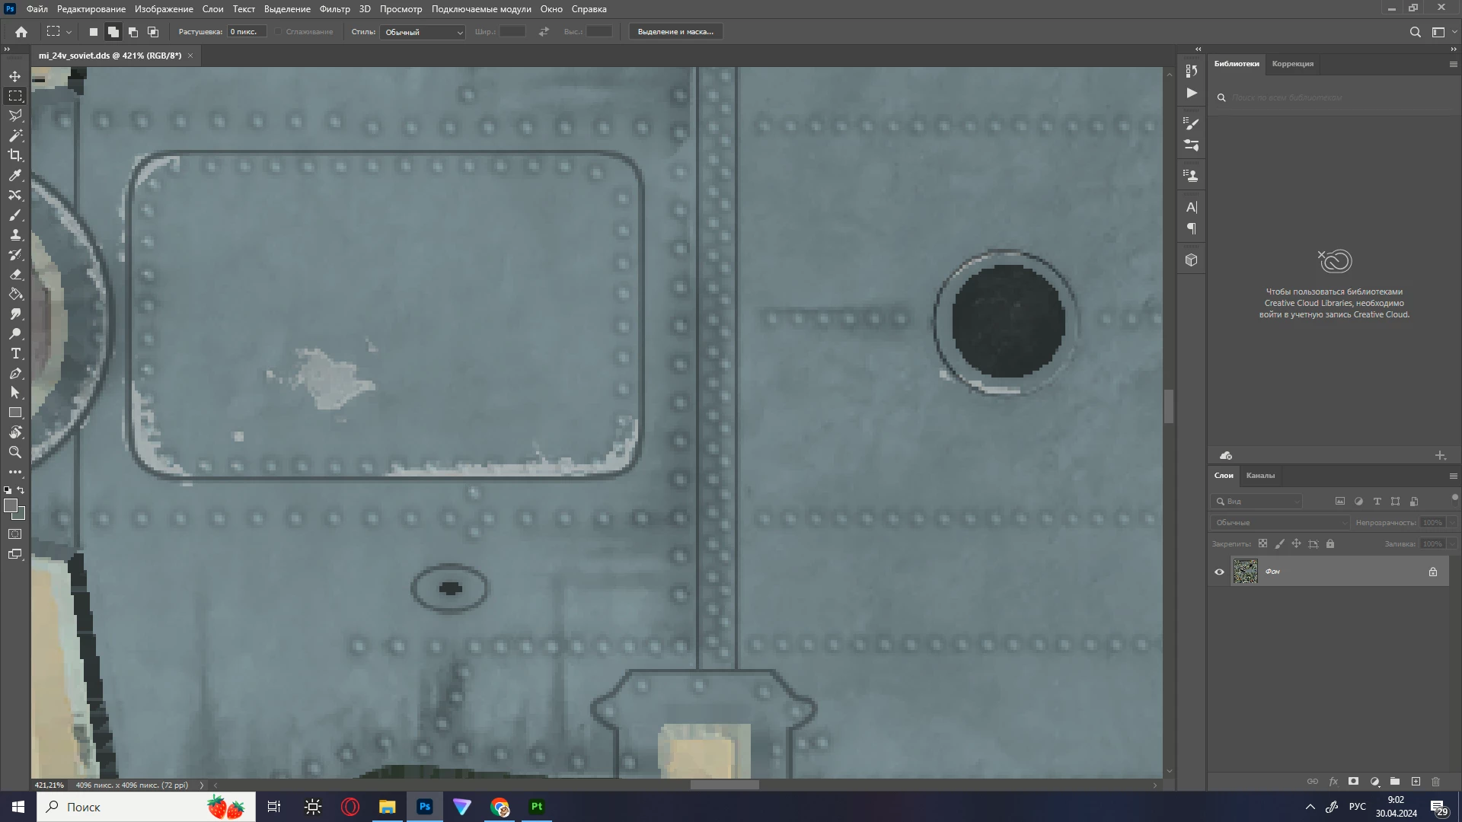Image resolution: width=1462 pixels, height=822 pixels.
Task: Open the Стили dropdown set to Обычный
Action: coord(423,32)
